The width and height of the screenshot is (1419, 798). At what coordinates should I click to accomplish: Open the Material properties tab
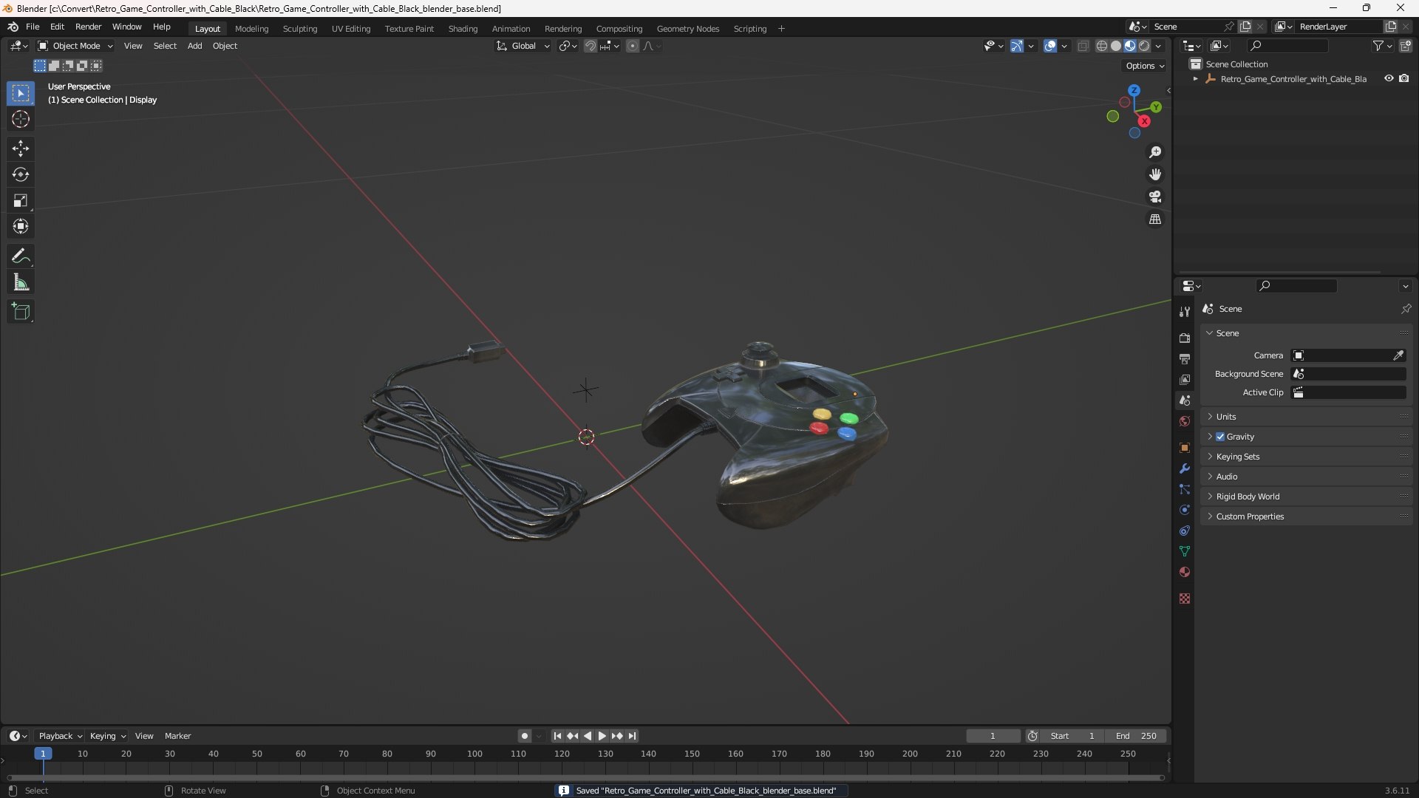coord(1185,572)
